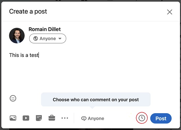Viewport: 181px width, 130px height.
Task: Click the 'Create a post' dialog title
Action: point(28,12)
